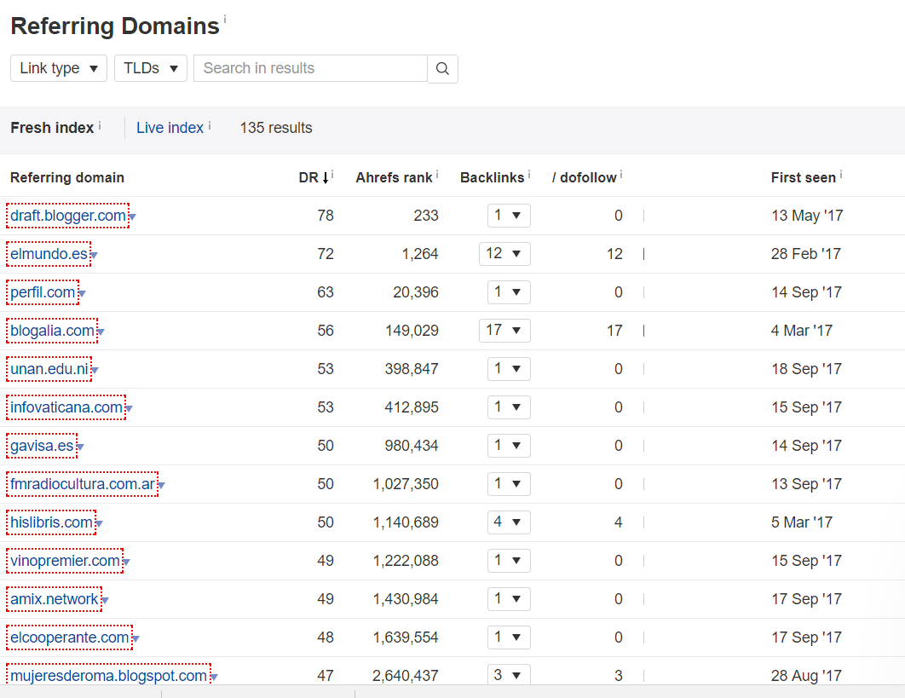The width and height of the screenshot is (905, 698).
Task: Sort by Ahrefs rank column header
Action: pyautogui.click(x=394, y=177)
